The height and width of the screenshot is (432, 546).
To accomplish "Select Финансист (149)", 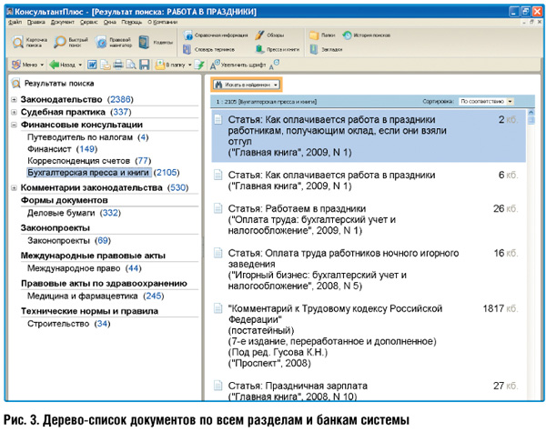I will click(x=62, y=149).
